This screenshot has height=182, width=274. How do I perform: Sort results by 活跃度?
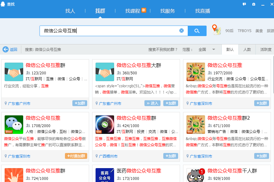click(266, 49)
